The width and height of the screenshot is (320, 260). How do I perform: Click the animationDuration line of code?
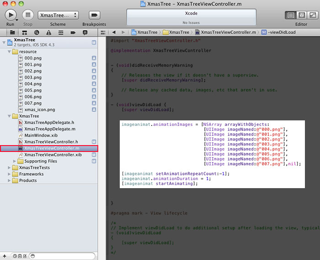[x=166, y=179]
